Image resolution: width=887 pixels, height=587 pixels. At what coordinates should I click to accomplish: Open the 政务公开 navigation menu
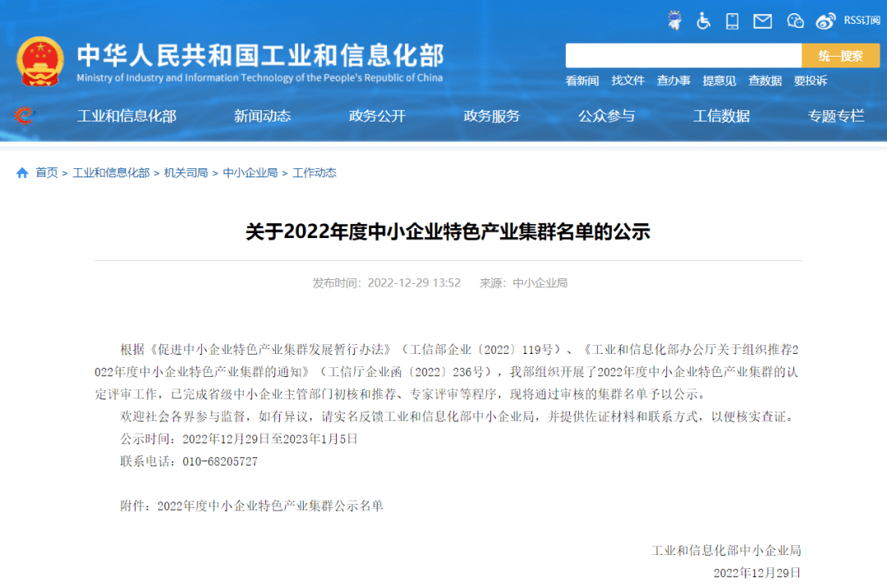(x=377, y=116)
